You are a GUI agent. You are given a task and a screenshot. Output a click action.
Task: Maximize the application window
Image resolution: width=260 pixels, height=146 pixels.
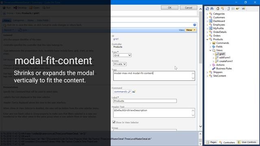[245, 2]
